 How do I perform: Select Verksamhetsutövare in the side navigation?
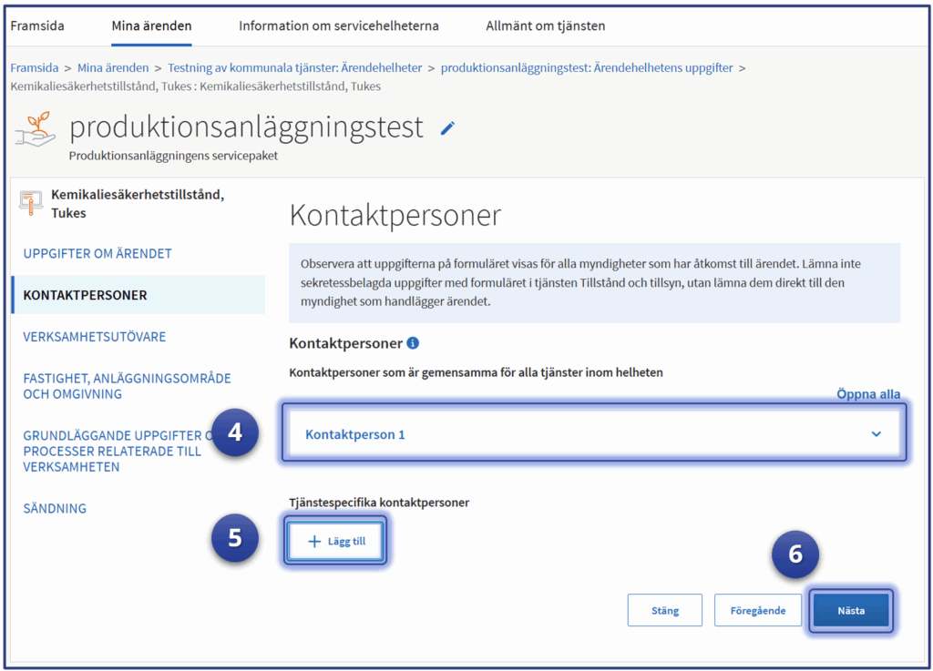pos(95,337)
